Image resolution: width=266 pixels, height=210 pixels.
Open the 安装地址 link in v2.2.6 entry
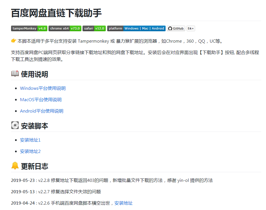(124, 203)
